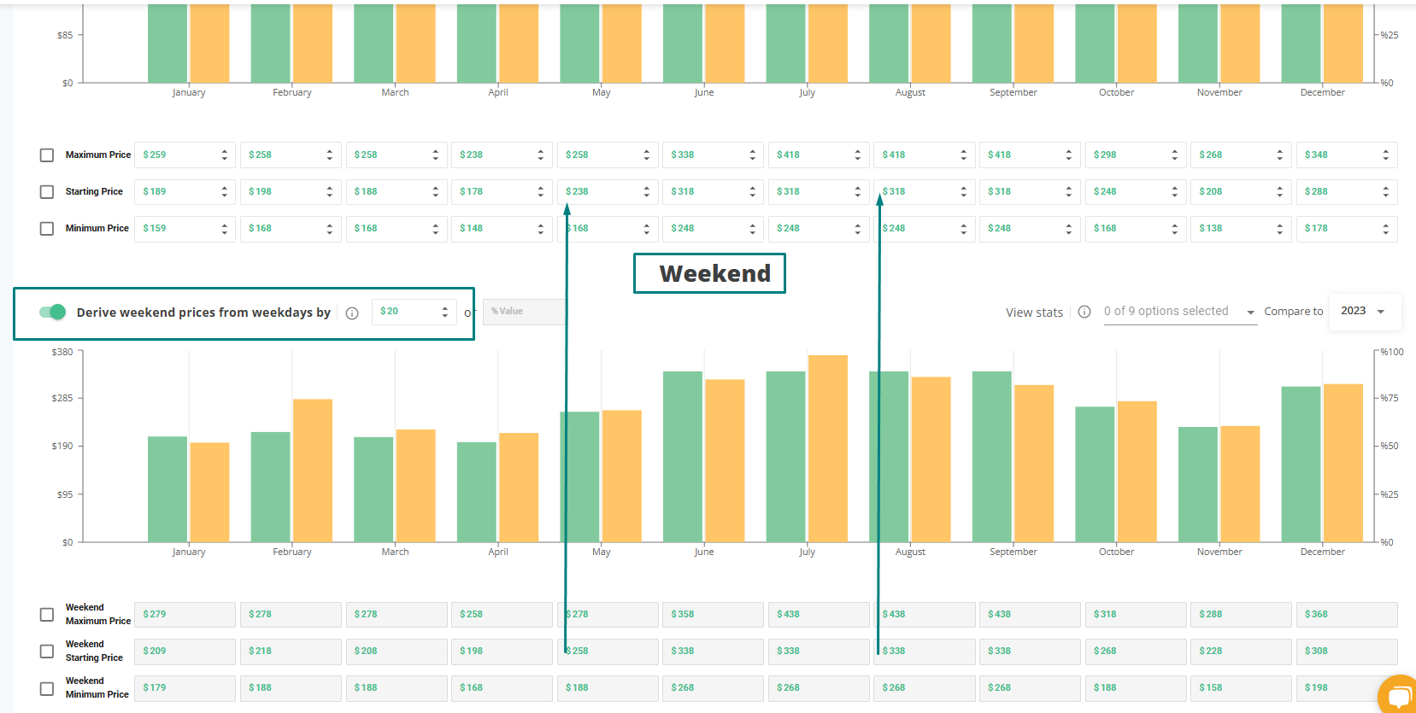Tick the Weekend Minimum Price checkbox
This screenshot has width=1416, height=713.
[47, 688]
